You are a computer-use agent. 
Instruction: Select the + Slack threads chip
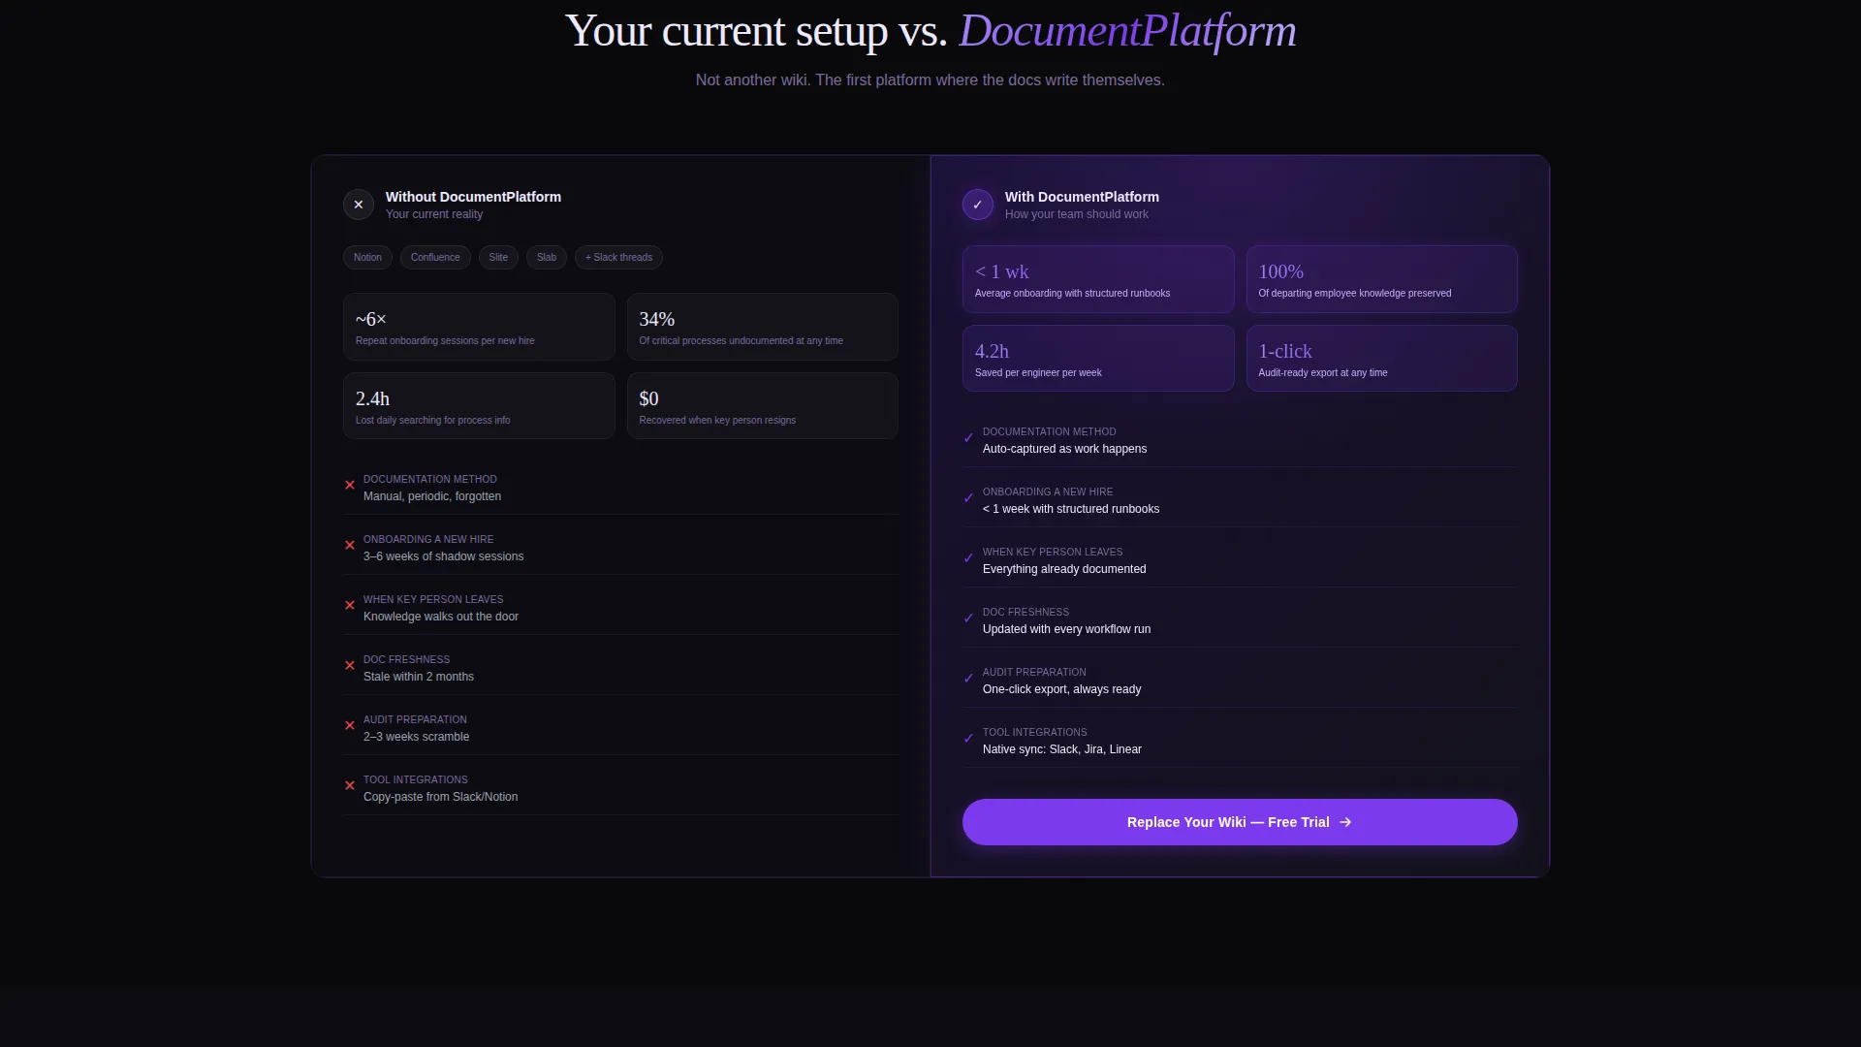click(x=618, y=258)
